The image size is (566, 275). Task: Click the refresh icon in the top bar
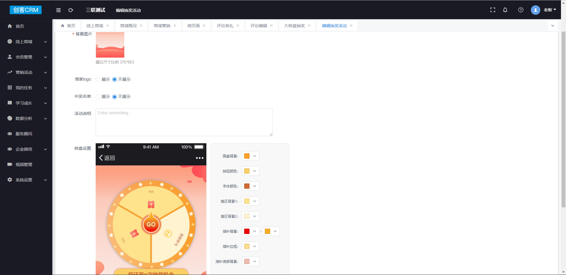[71, 10]
